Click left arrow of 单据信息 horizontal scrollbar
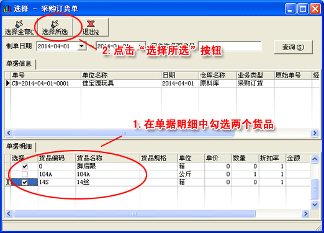Viewport: 324px width, 233px height. 9,133
